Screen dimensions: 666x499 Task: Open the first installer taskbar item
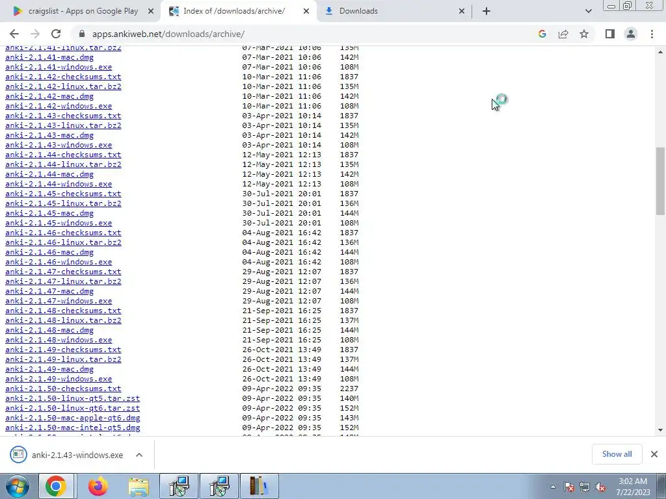click(x=179, y=486)
